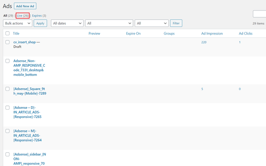Click the Ads page heading
Image resolution: width=266 pixels, height=166 pixels.
tap(7, 6)
